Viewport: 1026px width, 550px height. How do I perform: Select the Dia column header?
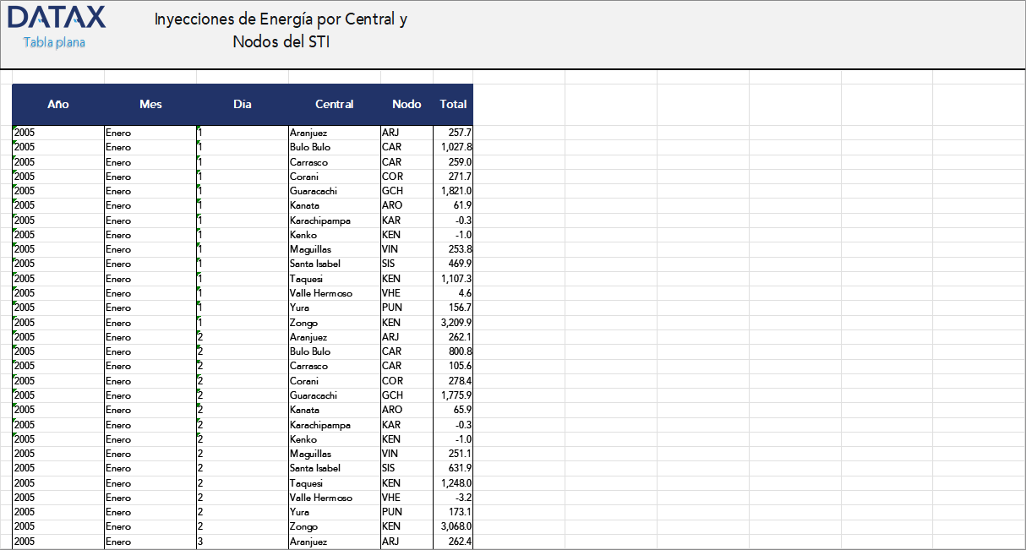[243, 104]
